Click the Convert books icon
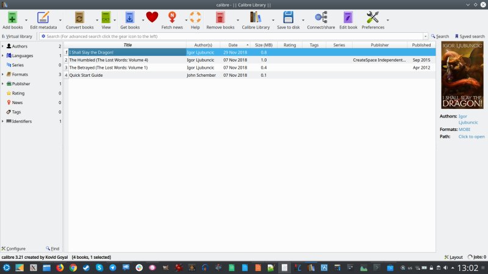 (x=79, y=17)
